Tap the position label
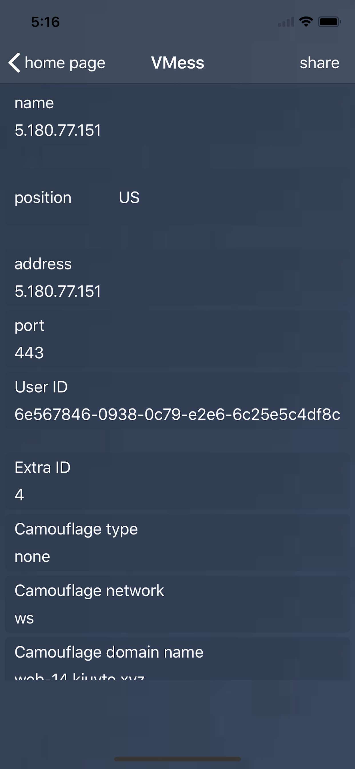355x769 pixels. 43,198
